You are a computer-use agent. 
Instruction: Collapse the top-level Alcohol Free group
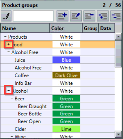click(9, 52)
